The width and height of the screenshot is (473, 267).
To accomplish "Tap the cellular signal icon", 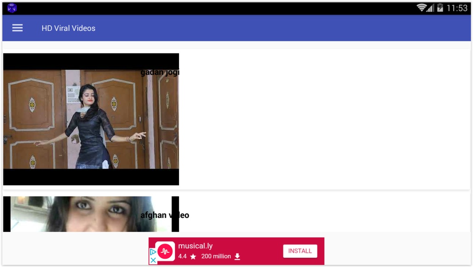I will click(430, 8).
